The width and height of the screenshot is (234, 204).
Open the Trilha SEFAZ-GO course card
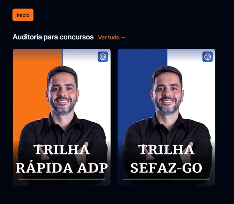pos(166,117)
